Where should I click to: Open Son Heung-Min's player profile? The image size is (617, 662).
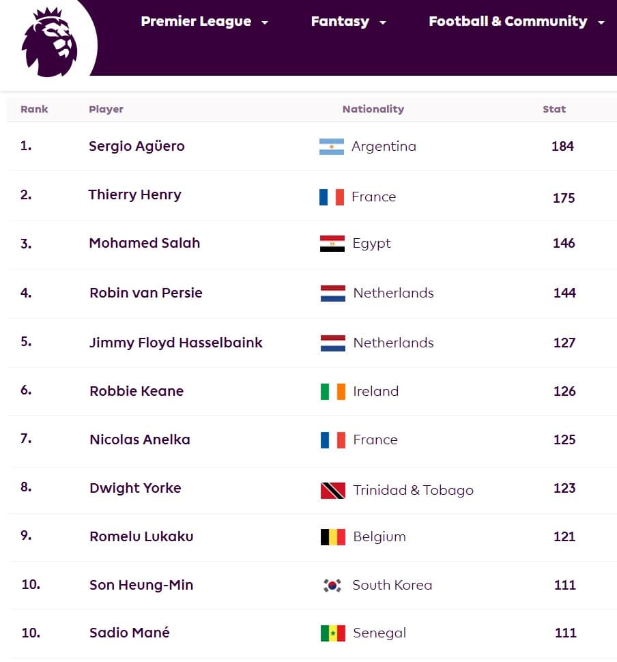point(141,585)
